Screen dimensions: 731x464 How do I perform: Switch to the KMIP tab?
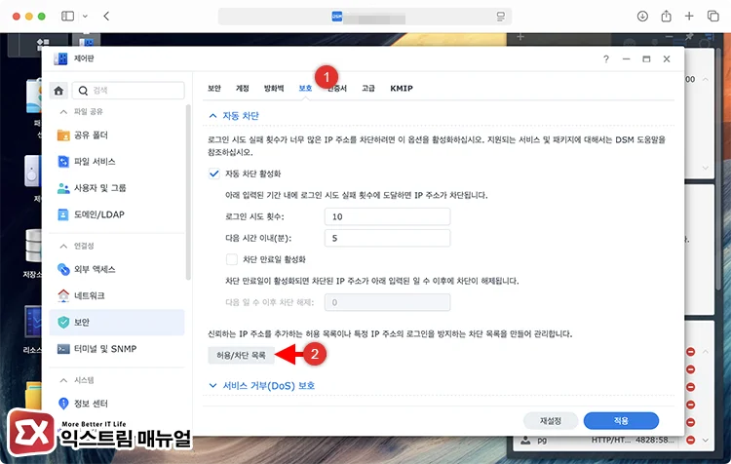402,88
